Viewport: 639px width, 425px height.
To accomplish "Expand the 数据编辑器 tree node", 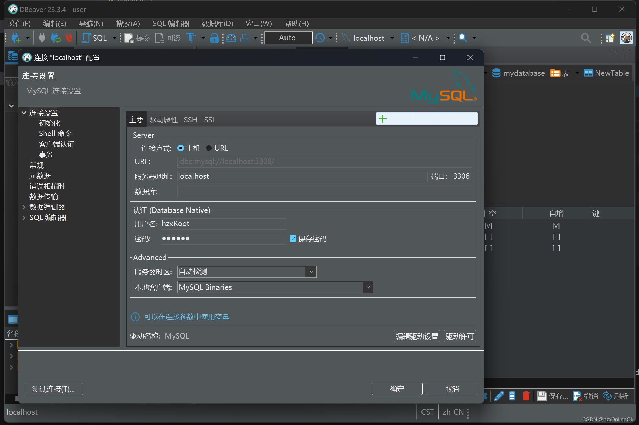I will 24,207.
